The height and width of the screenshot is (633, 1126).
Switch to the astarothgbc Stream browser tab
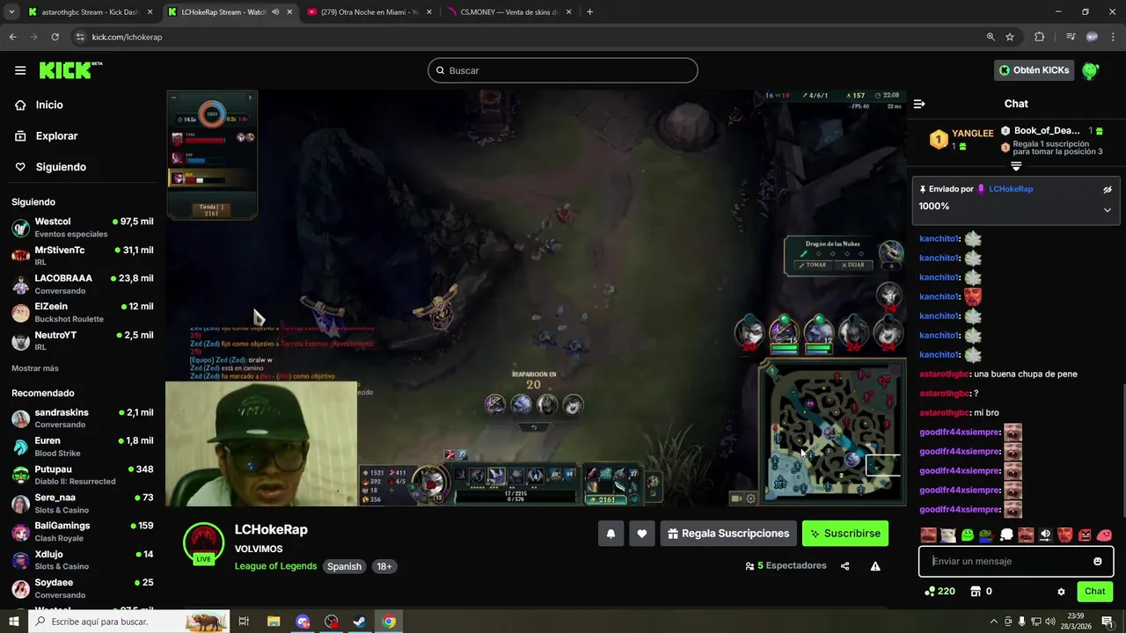click(90, 12)
